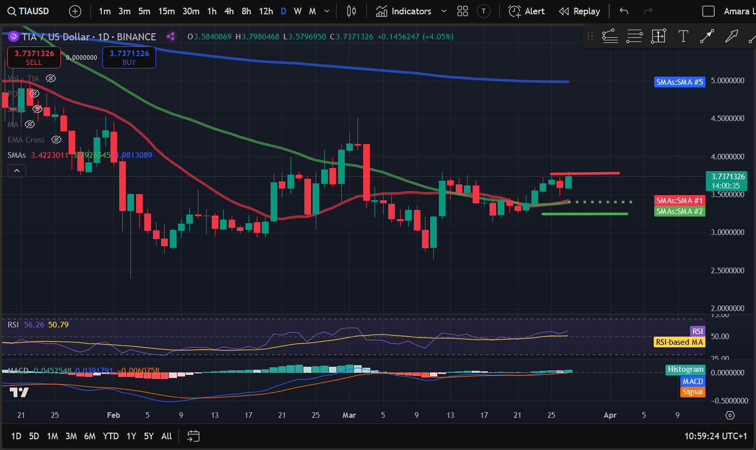Set date range to 5D
Viewport: 756px width, 450px height.
pyautogui.click(x=34, y=436)
